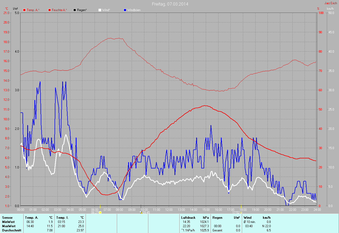Click the "Ø 10 min." wind label
The image size is (339, 233).
[250, 222]
